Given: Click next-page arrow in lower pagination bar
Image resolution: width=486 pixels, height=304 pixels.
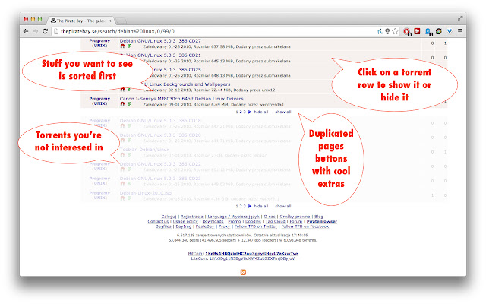Looking at the screenshot, I should (x=250, y=206).
